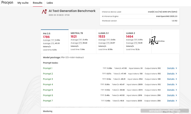Open Details link for Prompt 1
191x114 pixels.
point(171,68)
